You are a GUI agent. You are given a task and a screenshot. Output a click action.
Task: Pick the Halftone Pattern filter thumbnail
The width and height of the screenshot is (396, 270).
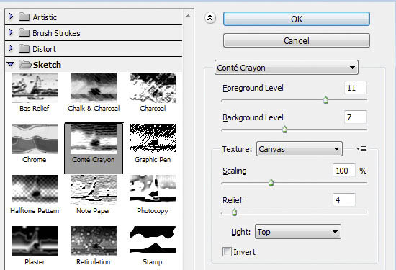(x=35, y=189)
